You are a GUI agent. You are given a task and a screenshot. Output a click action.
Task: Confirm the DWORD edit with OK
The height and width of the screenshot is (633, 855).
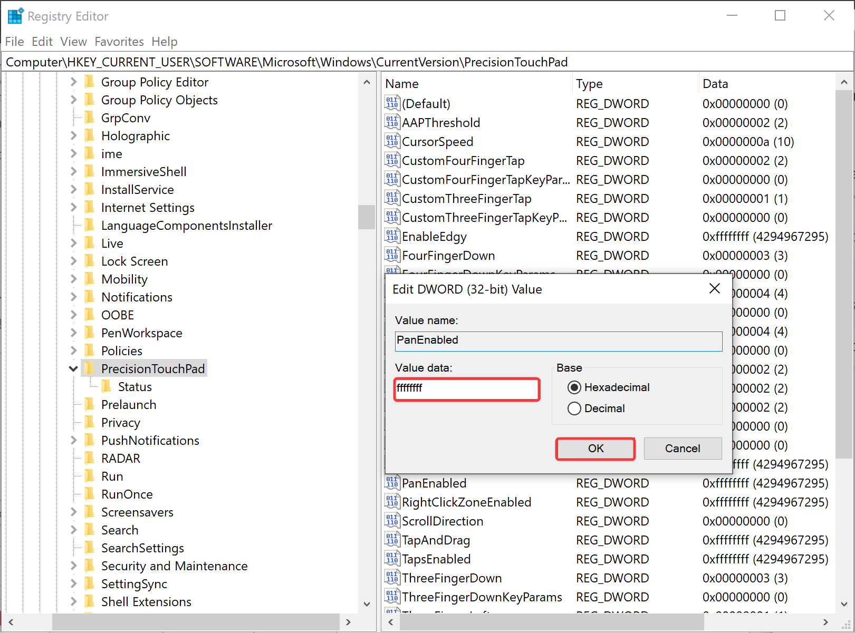[595, 449]
